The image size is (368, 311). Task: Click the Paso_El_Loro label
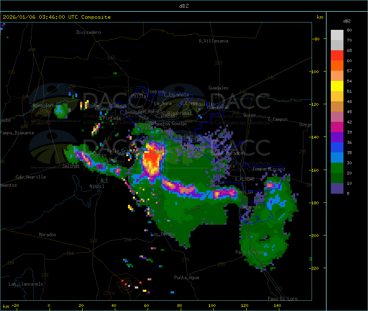283,299
